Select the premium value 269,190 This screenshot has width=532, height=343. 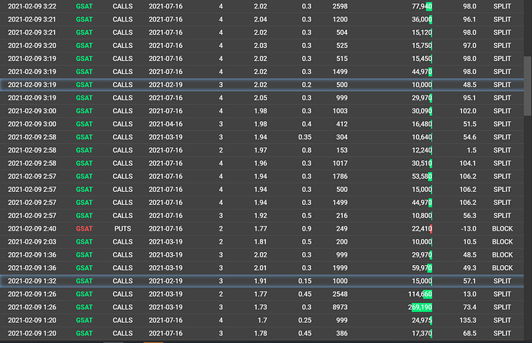(420, 308)
